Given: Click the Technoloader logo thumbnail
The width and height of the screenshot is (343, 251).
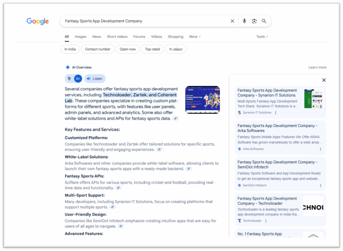Looking at the screenshot, I should tap(313, 206).
